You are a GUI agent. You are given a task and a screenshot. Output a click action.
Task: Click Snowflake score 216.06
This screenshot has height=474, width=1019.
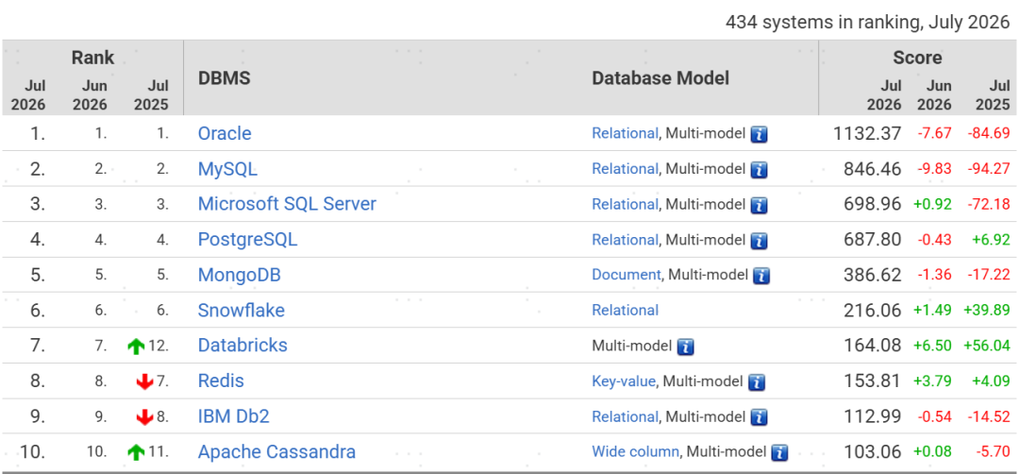pyautogui.click(x=873, y=310)
